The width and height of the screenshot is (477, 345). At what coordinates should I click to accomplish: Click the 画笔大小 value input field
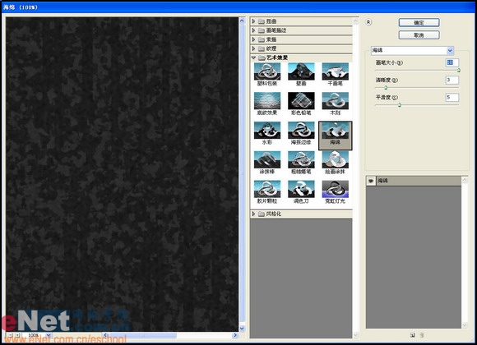452,62
